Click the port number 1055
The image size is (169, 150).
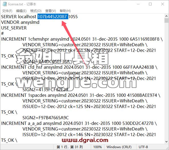[73, 17]
